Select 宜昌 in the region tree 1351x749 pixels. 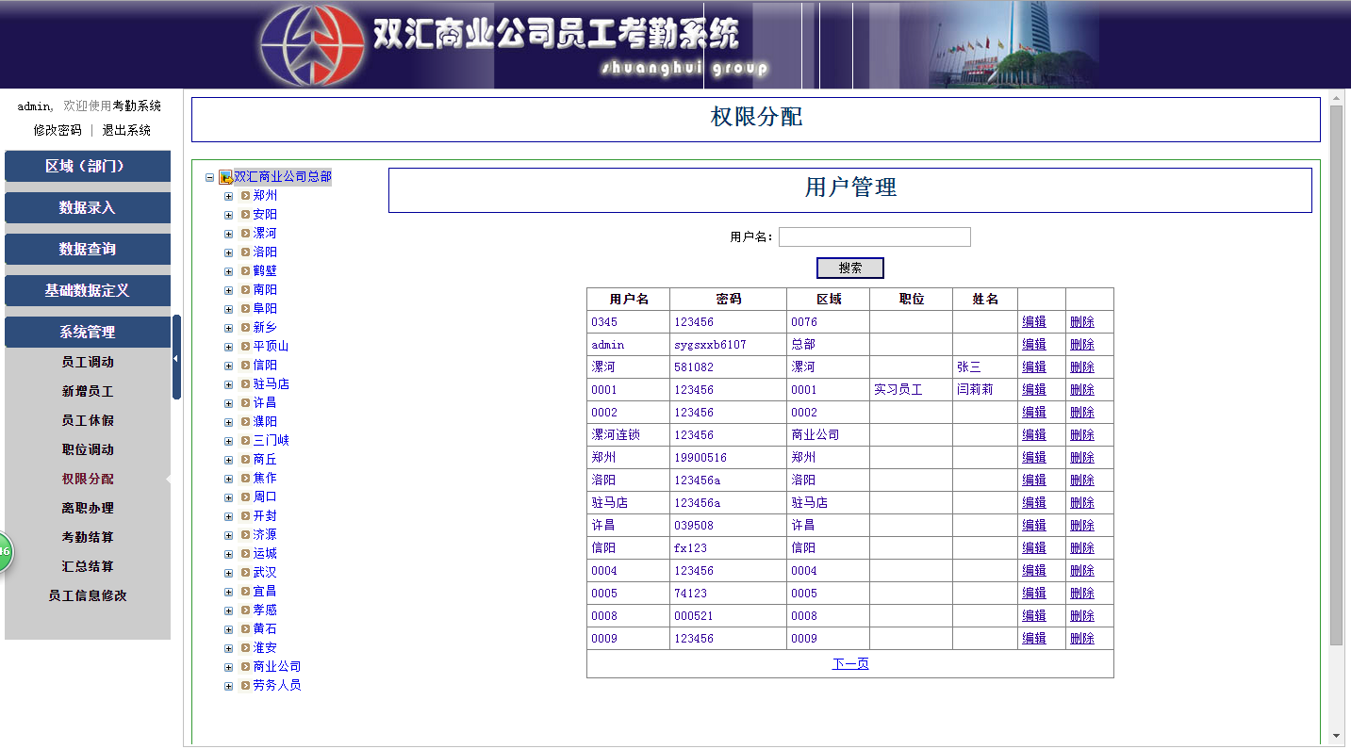[x=265, y=592]
